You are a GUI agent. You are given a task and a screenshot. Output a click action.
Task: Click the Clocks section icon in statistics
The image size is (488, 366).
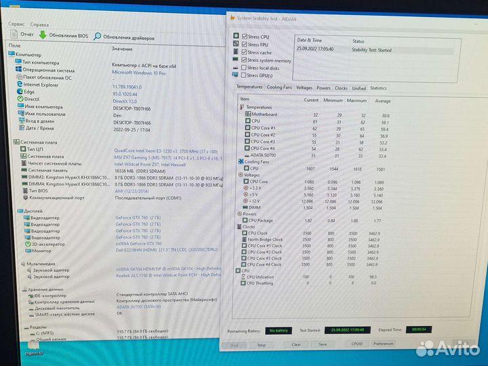tap(239, 226)
